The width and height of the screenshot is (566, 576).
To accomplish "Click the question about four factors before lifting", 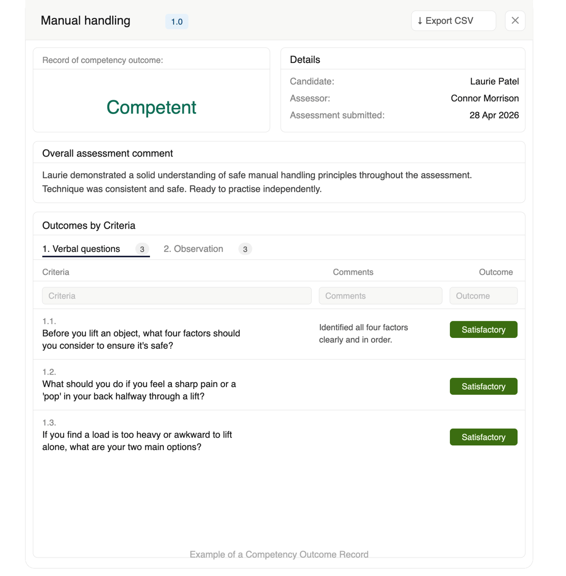I will (x=141, y=339).
